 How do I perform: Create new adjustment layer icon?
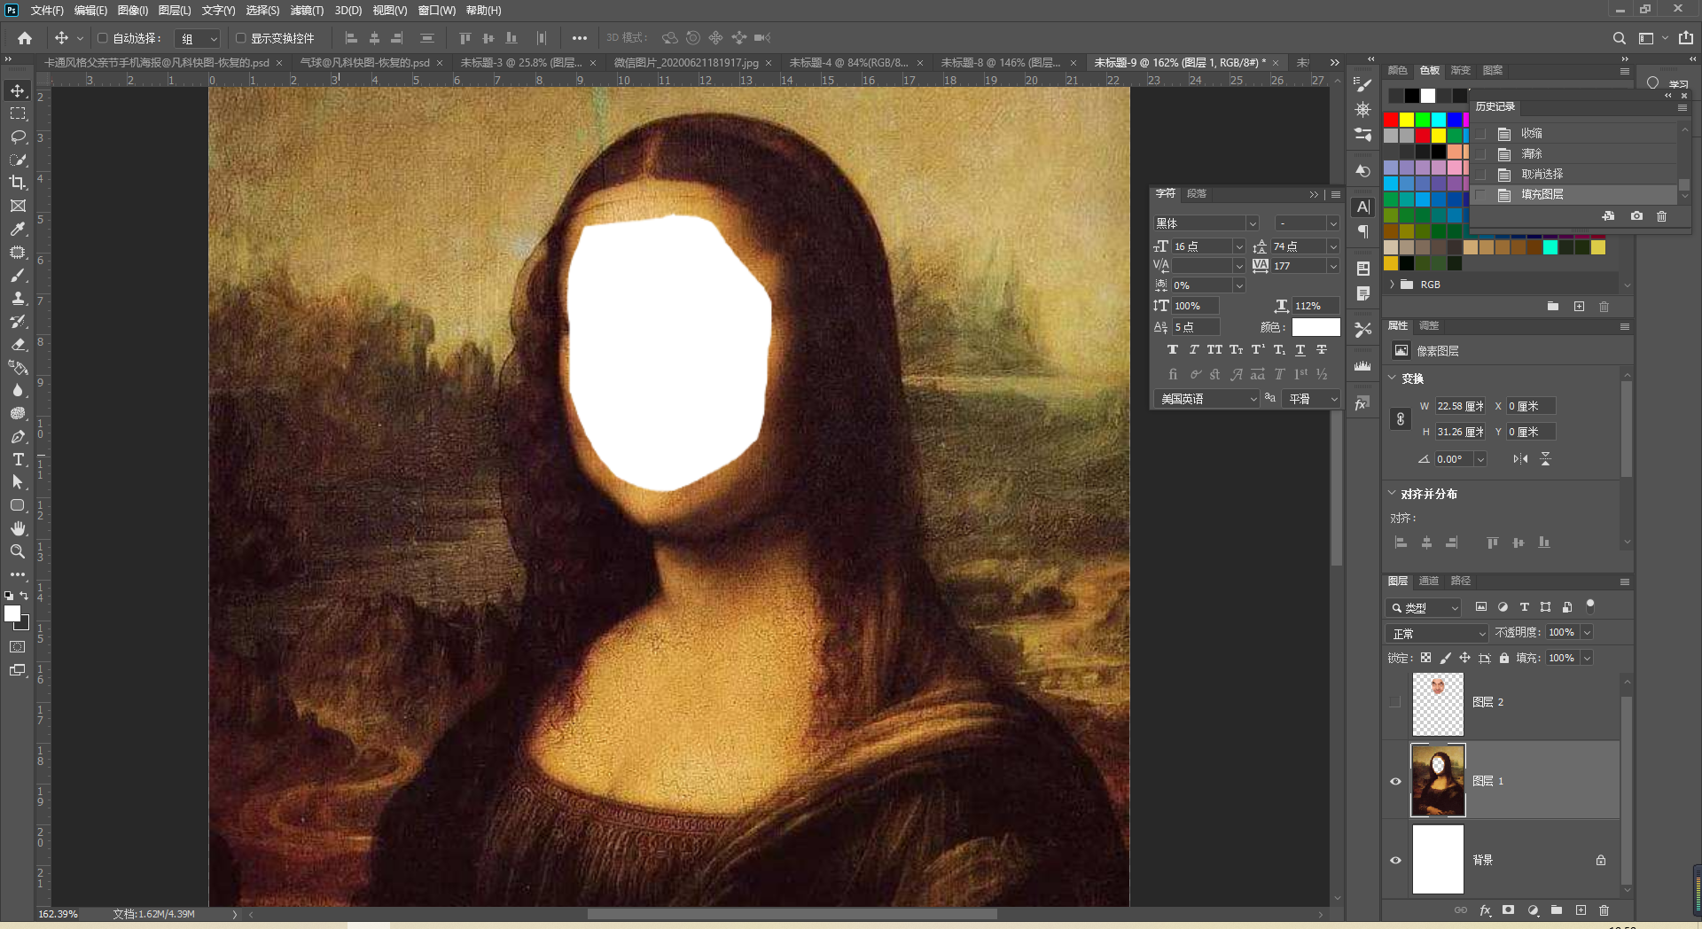pos(1533,910)
